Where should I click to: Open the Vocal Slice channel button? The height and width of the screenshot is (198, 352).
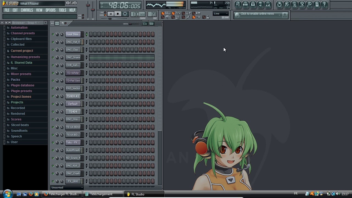(x=73, y=34)
